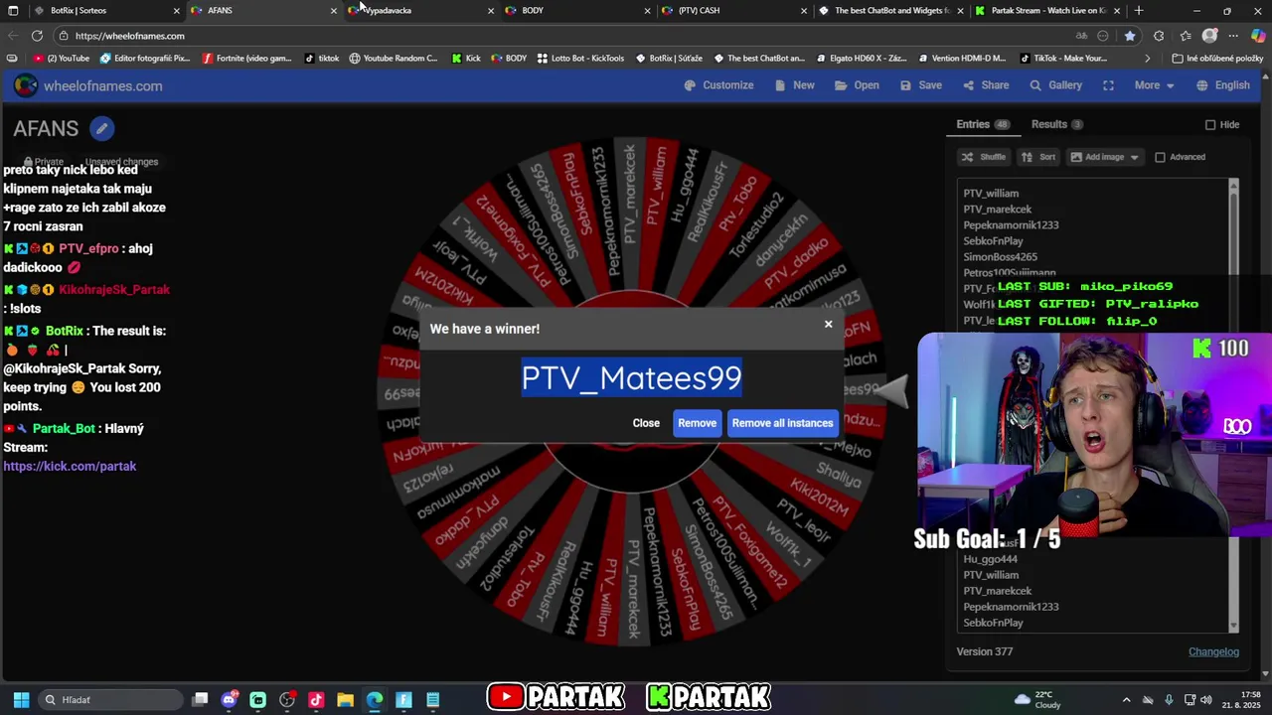Enable the Advanced checkbox

pyautogui.click(x=1160, y=157)
